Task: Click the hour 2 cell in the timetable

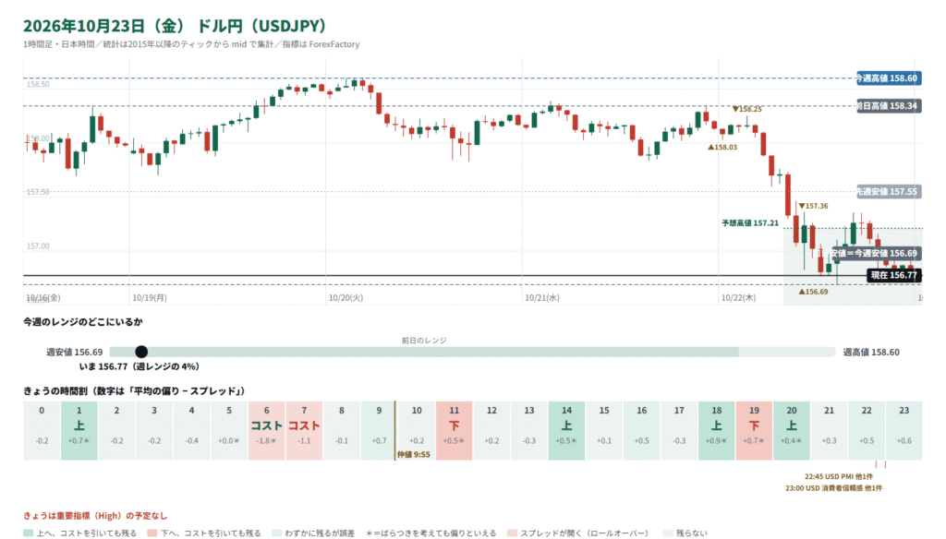Action: (x=116, y=430)
